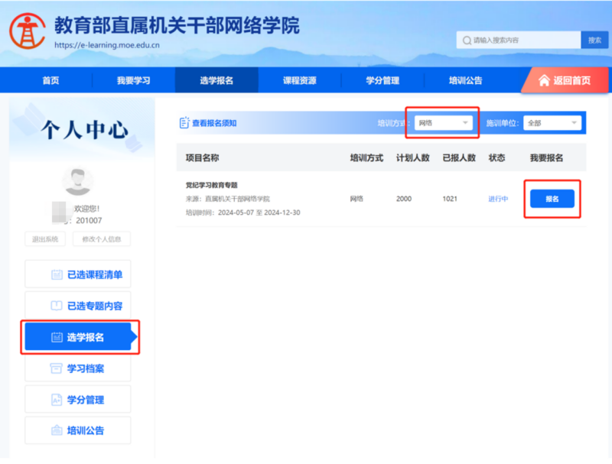Screen dimensions: 612x464
Task: Expand the 施训单位 dropdown showing 全部
Action: 552,123
